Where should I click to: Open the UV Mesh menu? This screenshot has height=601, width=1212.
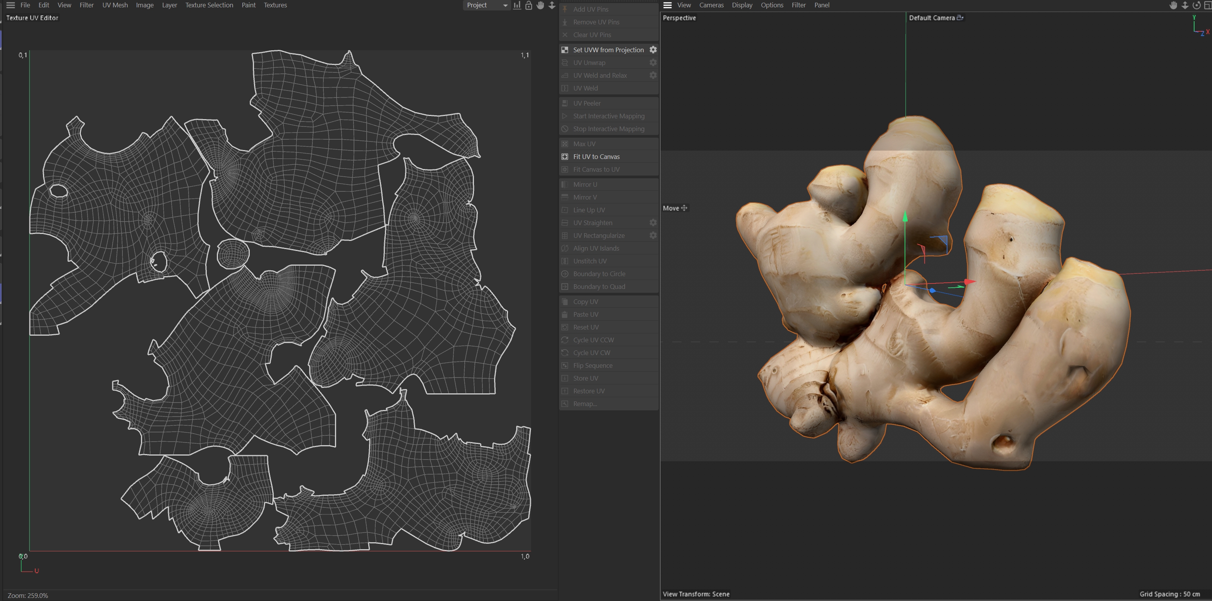click(x=115, y=5)
